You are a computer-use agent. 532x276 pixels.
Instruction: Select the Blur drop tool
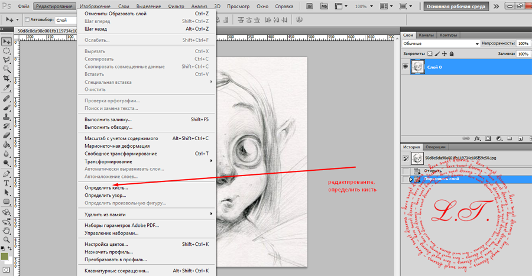tap(7, 154)
